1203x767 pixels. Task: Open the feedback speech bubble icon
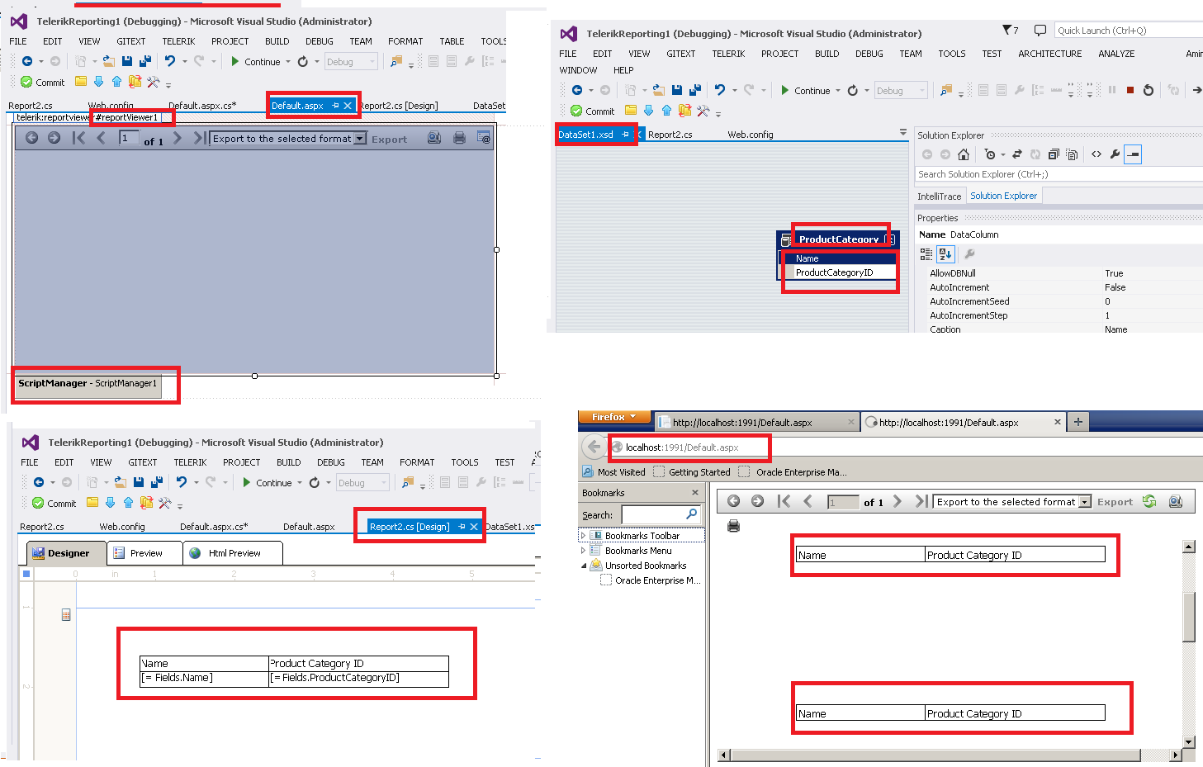point(1040,31)
